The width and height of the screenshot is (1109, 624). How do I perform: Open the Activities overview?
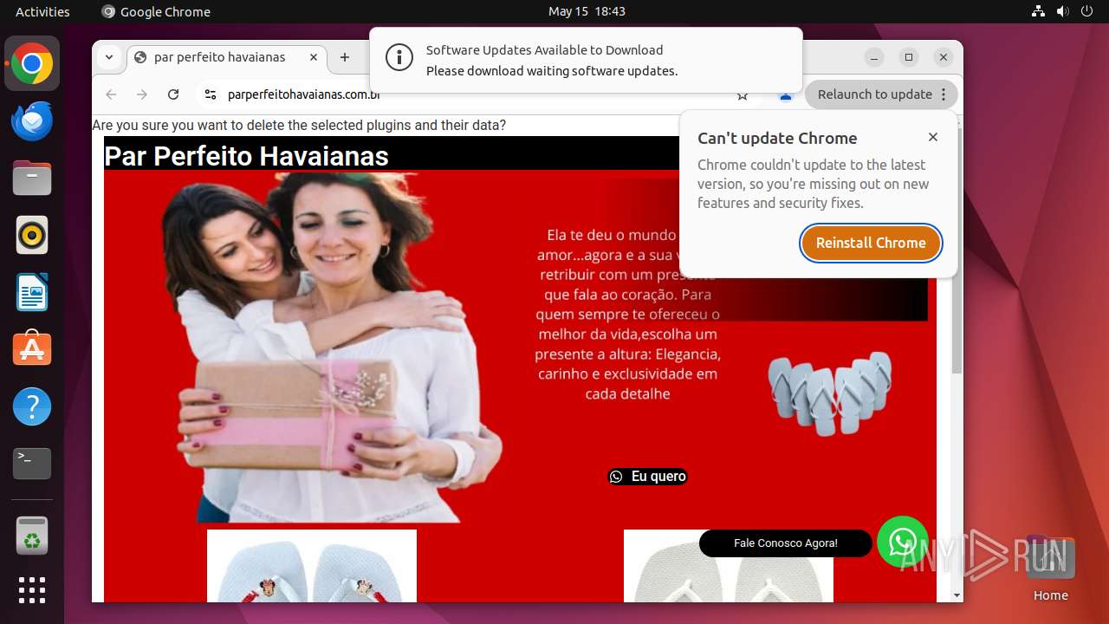tap(42, 11)
